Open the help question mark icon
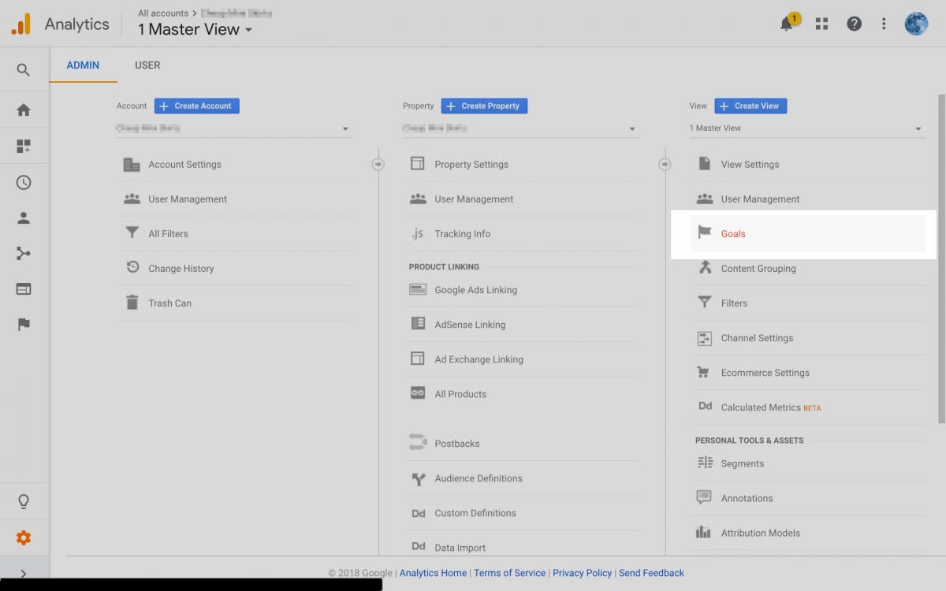 (x=854, y=24)
